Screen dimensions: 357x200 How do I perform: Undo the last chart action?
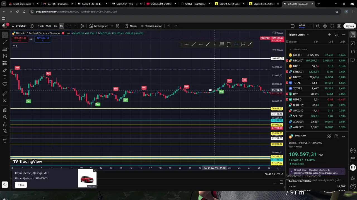(169, 26)
